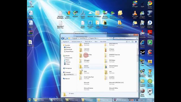
Task: Launch DAEMON Tools Lite desktop shortcut
Action: tap(150, 24)
